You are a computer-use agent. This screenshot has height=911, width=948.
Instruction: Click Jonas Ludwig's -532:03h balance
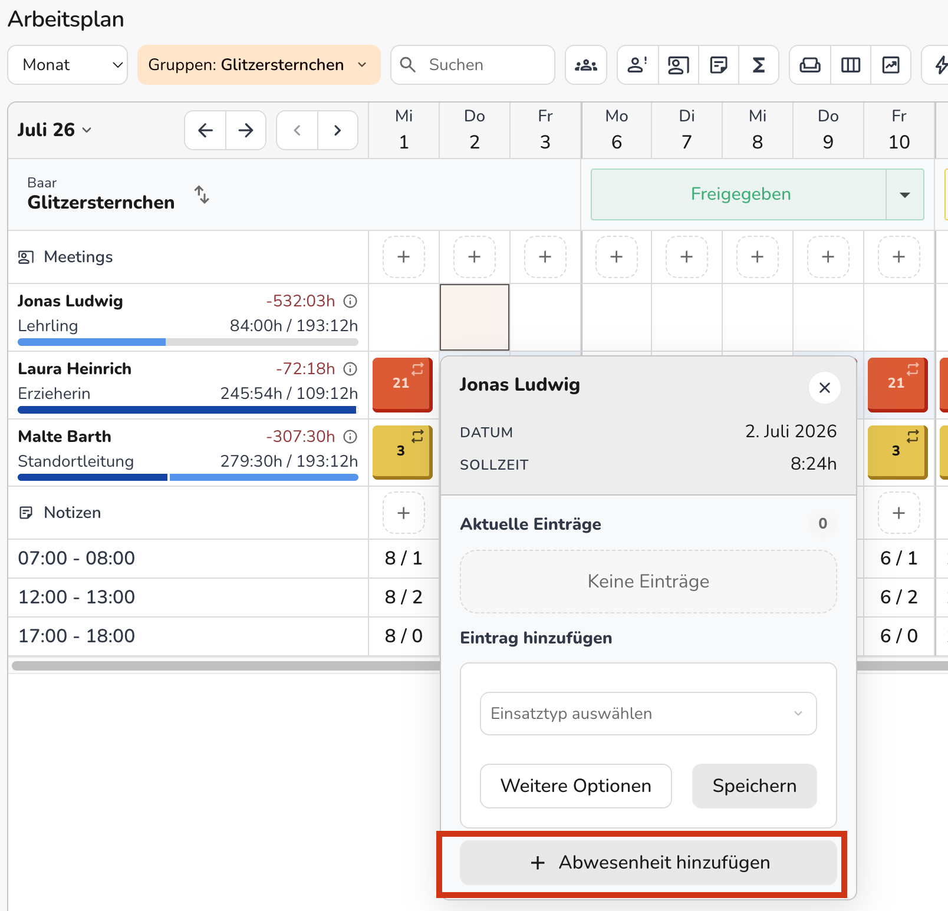(x=300, y=301)
